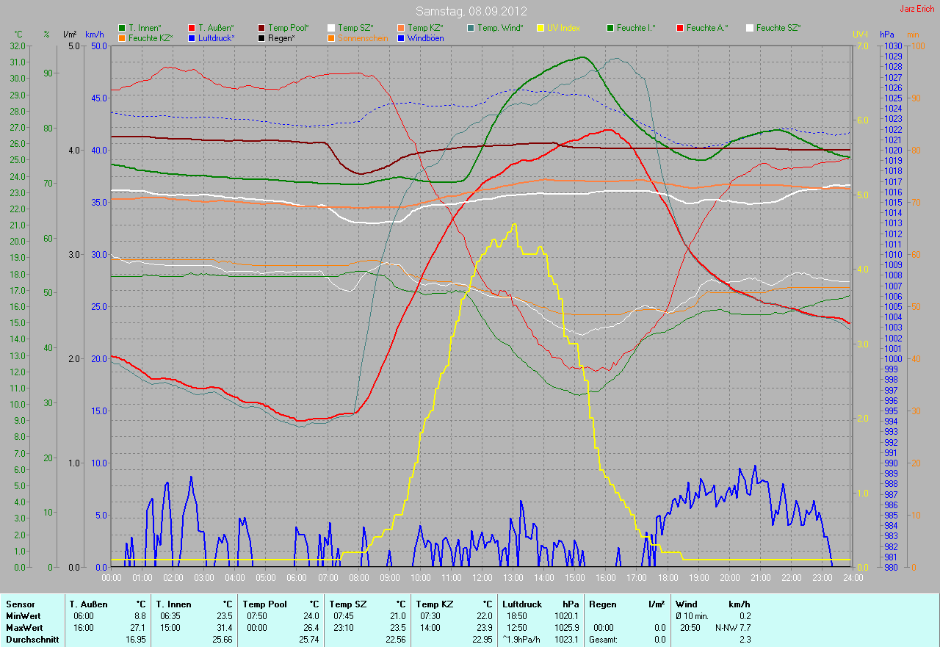Click the 'Temp Pool' table column header
Viewport: 940px width, 647px height.
264,604
